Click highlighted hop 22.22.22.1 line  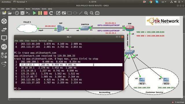point(71,65)
